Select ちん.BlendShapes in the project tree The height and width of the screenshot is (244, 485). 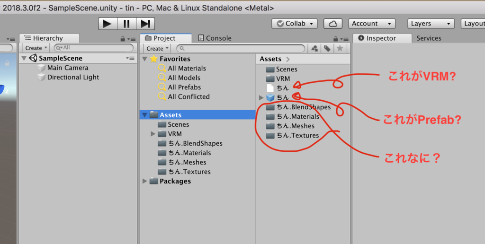195,143
